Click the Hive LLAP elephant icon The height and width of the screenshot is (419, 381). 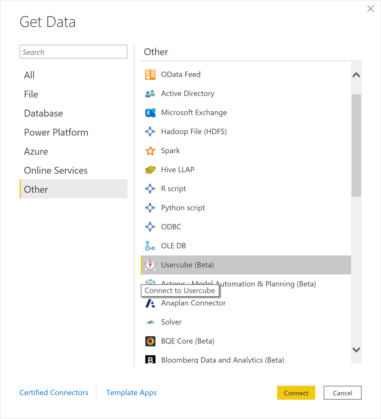tap(150, 170)
